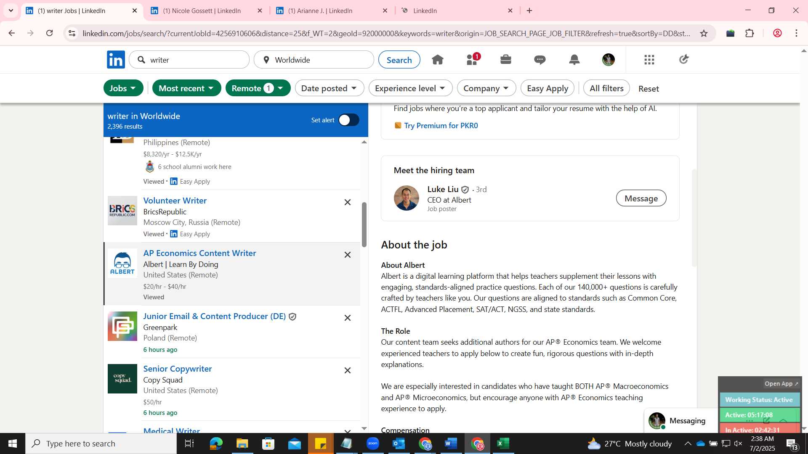The height and width of the screenshot is (454, 808).
Task: Click the Search button
Action: 399,60
